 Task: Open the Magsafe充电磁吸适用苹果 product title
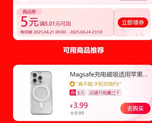[109, 75]
